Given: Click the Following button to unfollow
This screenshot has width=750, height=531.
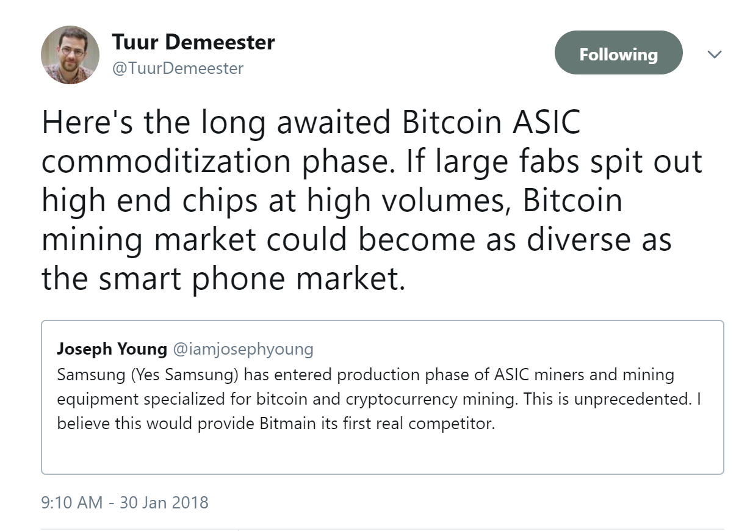Looking at the screenshot, I should [x=618, y=52].
